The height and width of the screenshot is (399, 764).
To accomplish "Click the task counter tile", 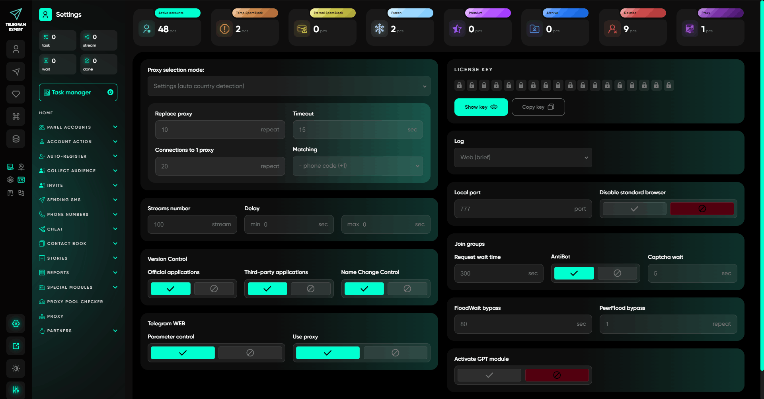I will [57, 41].
